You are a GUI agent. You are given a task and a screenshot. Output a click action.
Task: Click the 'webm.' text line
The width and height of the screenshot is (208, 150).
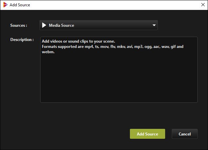[48, 52]
